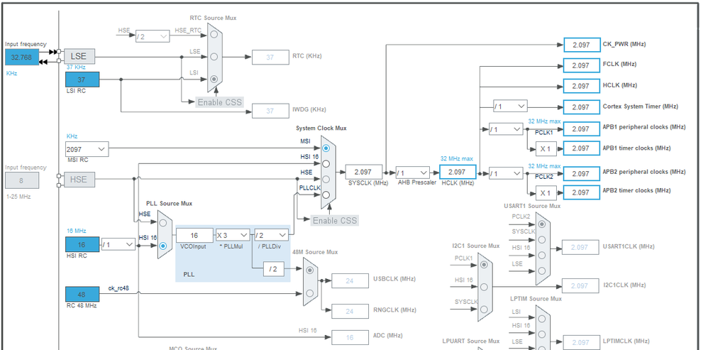Click the RTC mux Enable CSS button

[x=219, y=102]
